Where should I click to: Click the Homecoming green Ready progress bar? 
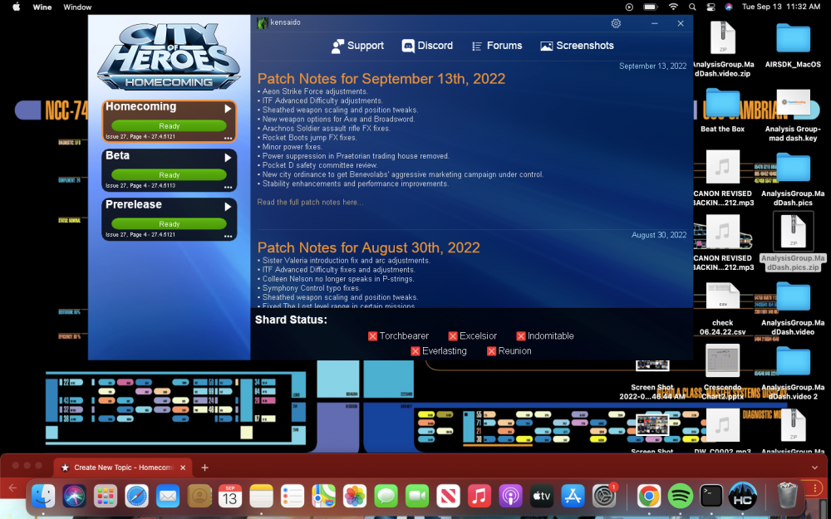(x=170, y=126)
